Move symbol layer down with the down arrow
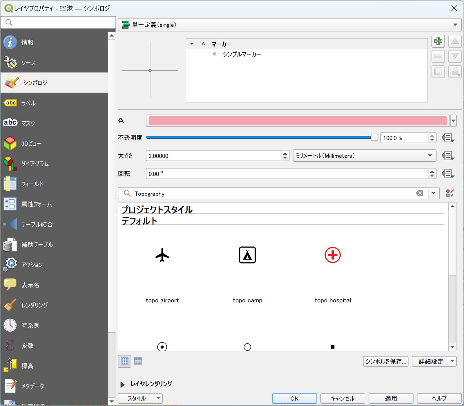Image resolution: width=464 pixels, height=406 pixels. [455, 56]
